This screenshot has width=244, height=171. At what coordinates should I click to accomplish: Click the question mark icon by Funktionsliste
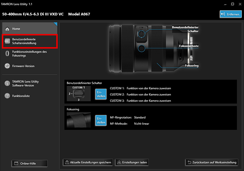tap(7, 96)
